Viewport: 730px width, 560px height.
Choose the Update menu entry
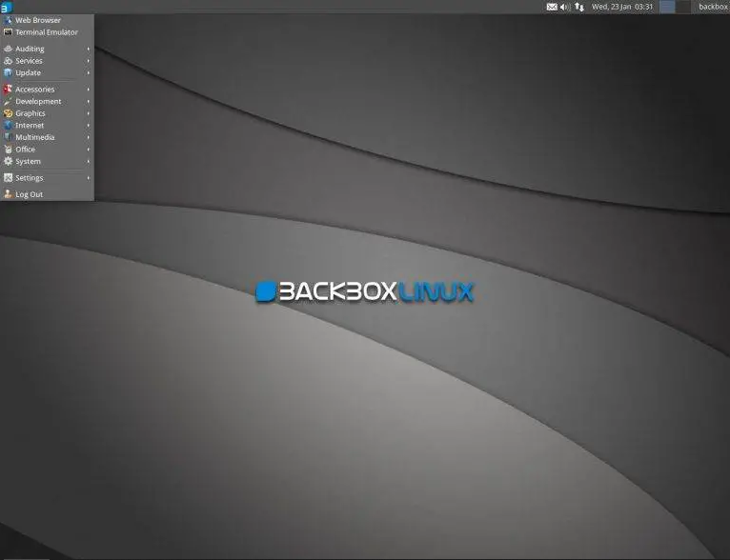(47, 72)
